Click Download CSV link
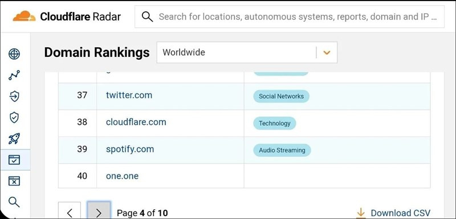Image resolution: width=456 pixels, height=219 pixels. pyautogui.click(x=400, y=213)
